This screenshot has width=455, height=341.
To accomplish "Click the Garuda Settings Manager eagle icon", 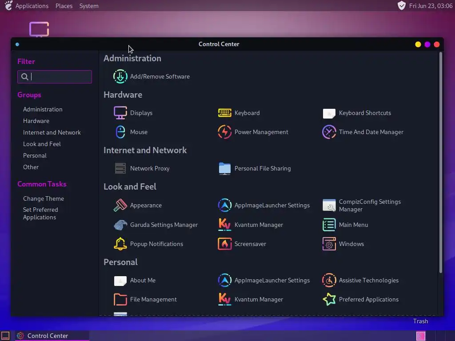I will click(x=120, y=225).
